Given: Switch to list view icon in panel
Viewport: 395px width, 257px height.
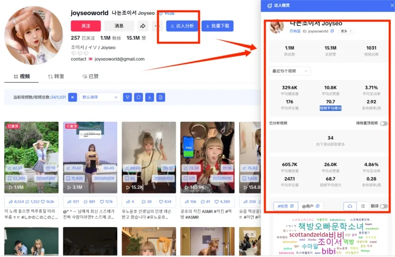Looking at the screenshot, I should (x=363, y=206).
